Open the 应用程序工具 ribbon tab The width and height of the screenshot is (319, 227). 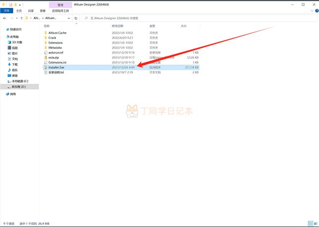60,11
